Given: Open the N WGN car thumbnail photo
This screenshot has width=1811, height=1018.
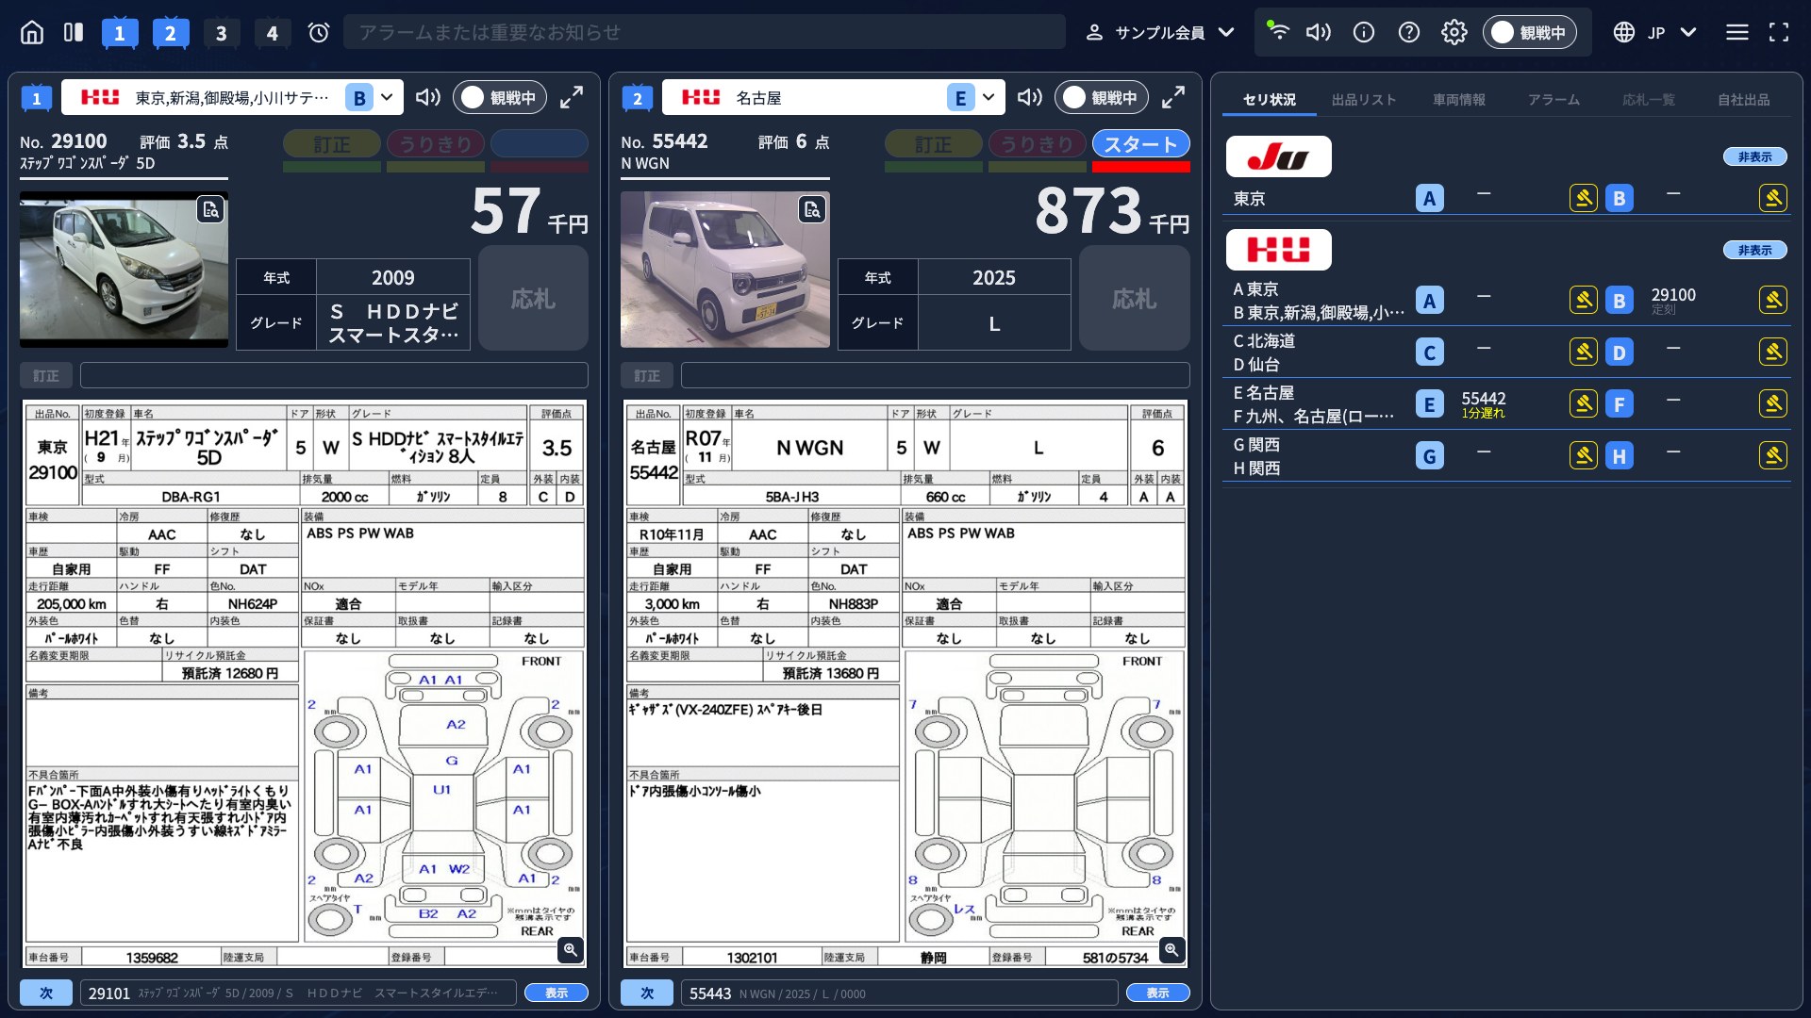Looking at the screenshot, I should click(x=725, y=270).
